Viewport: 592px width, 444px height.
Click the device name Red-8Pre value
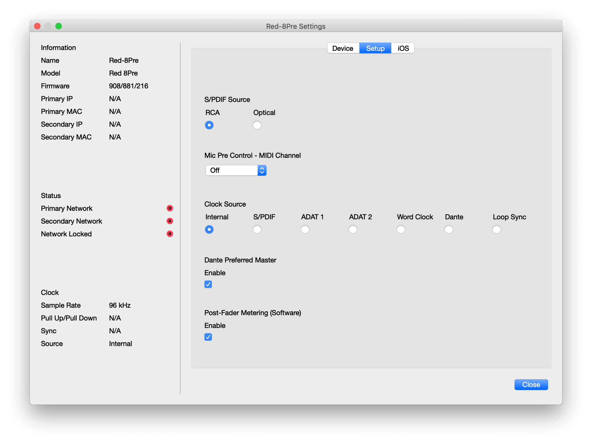tap(124, 60)
